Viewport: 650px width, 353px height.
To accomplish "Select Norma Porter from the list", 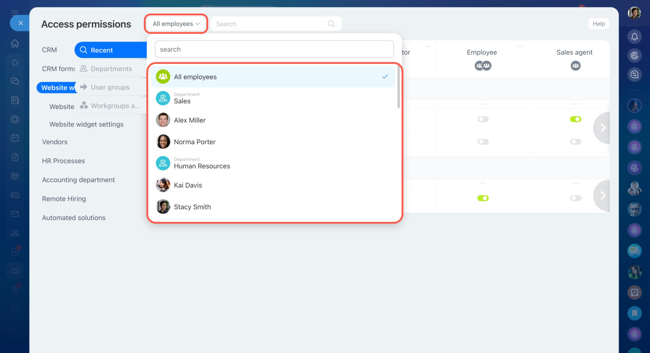I will (194, 142).
